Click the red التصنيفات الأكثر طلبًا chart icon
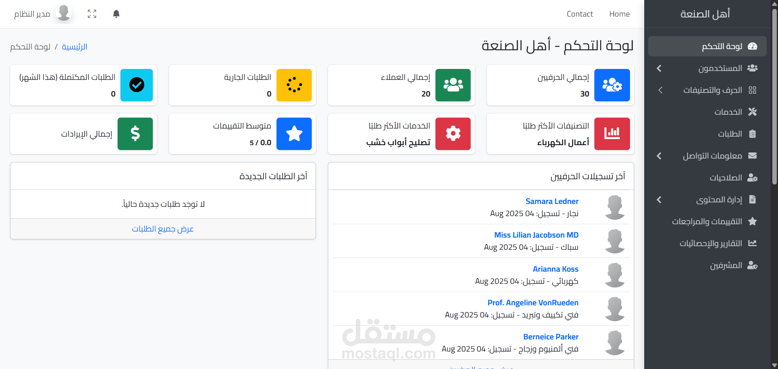This screenshot has width=778, height=369. pyautogui.click(x=612, y=134)
